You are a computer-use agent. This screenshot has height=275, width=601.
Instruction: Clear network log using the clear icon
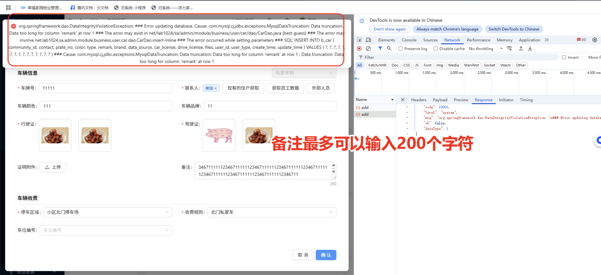pyautogui.click(x=368, y=49)
